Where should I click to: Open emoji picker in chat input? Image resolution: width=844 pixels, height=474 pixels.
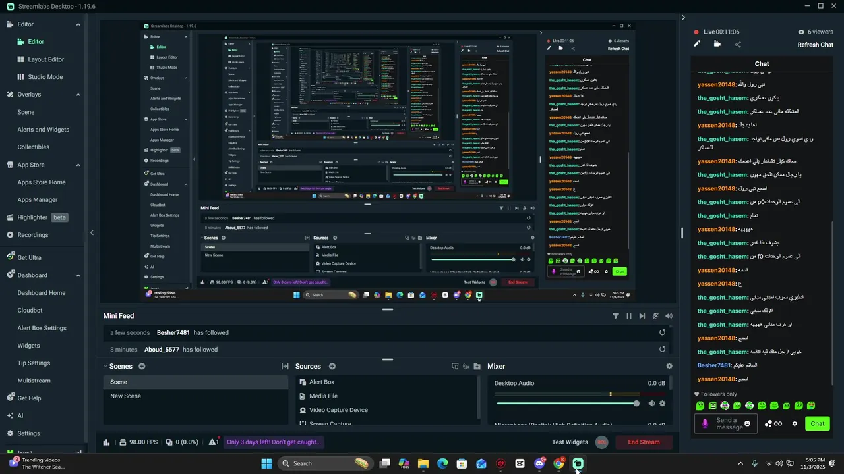coord(747,424)
